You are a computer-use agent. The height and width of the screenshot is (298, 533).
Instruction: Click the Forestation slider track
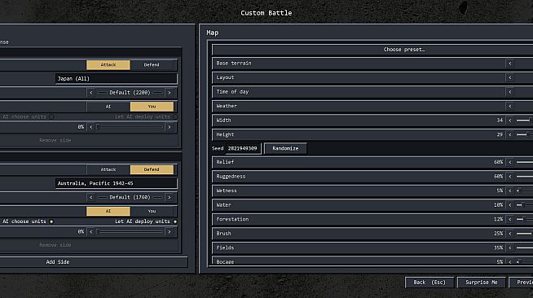[525, 219]
